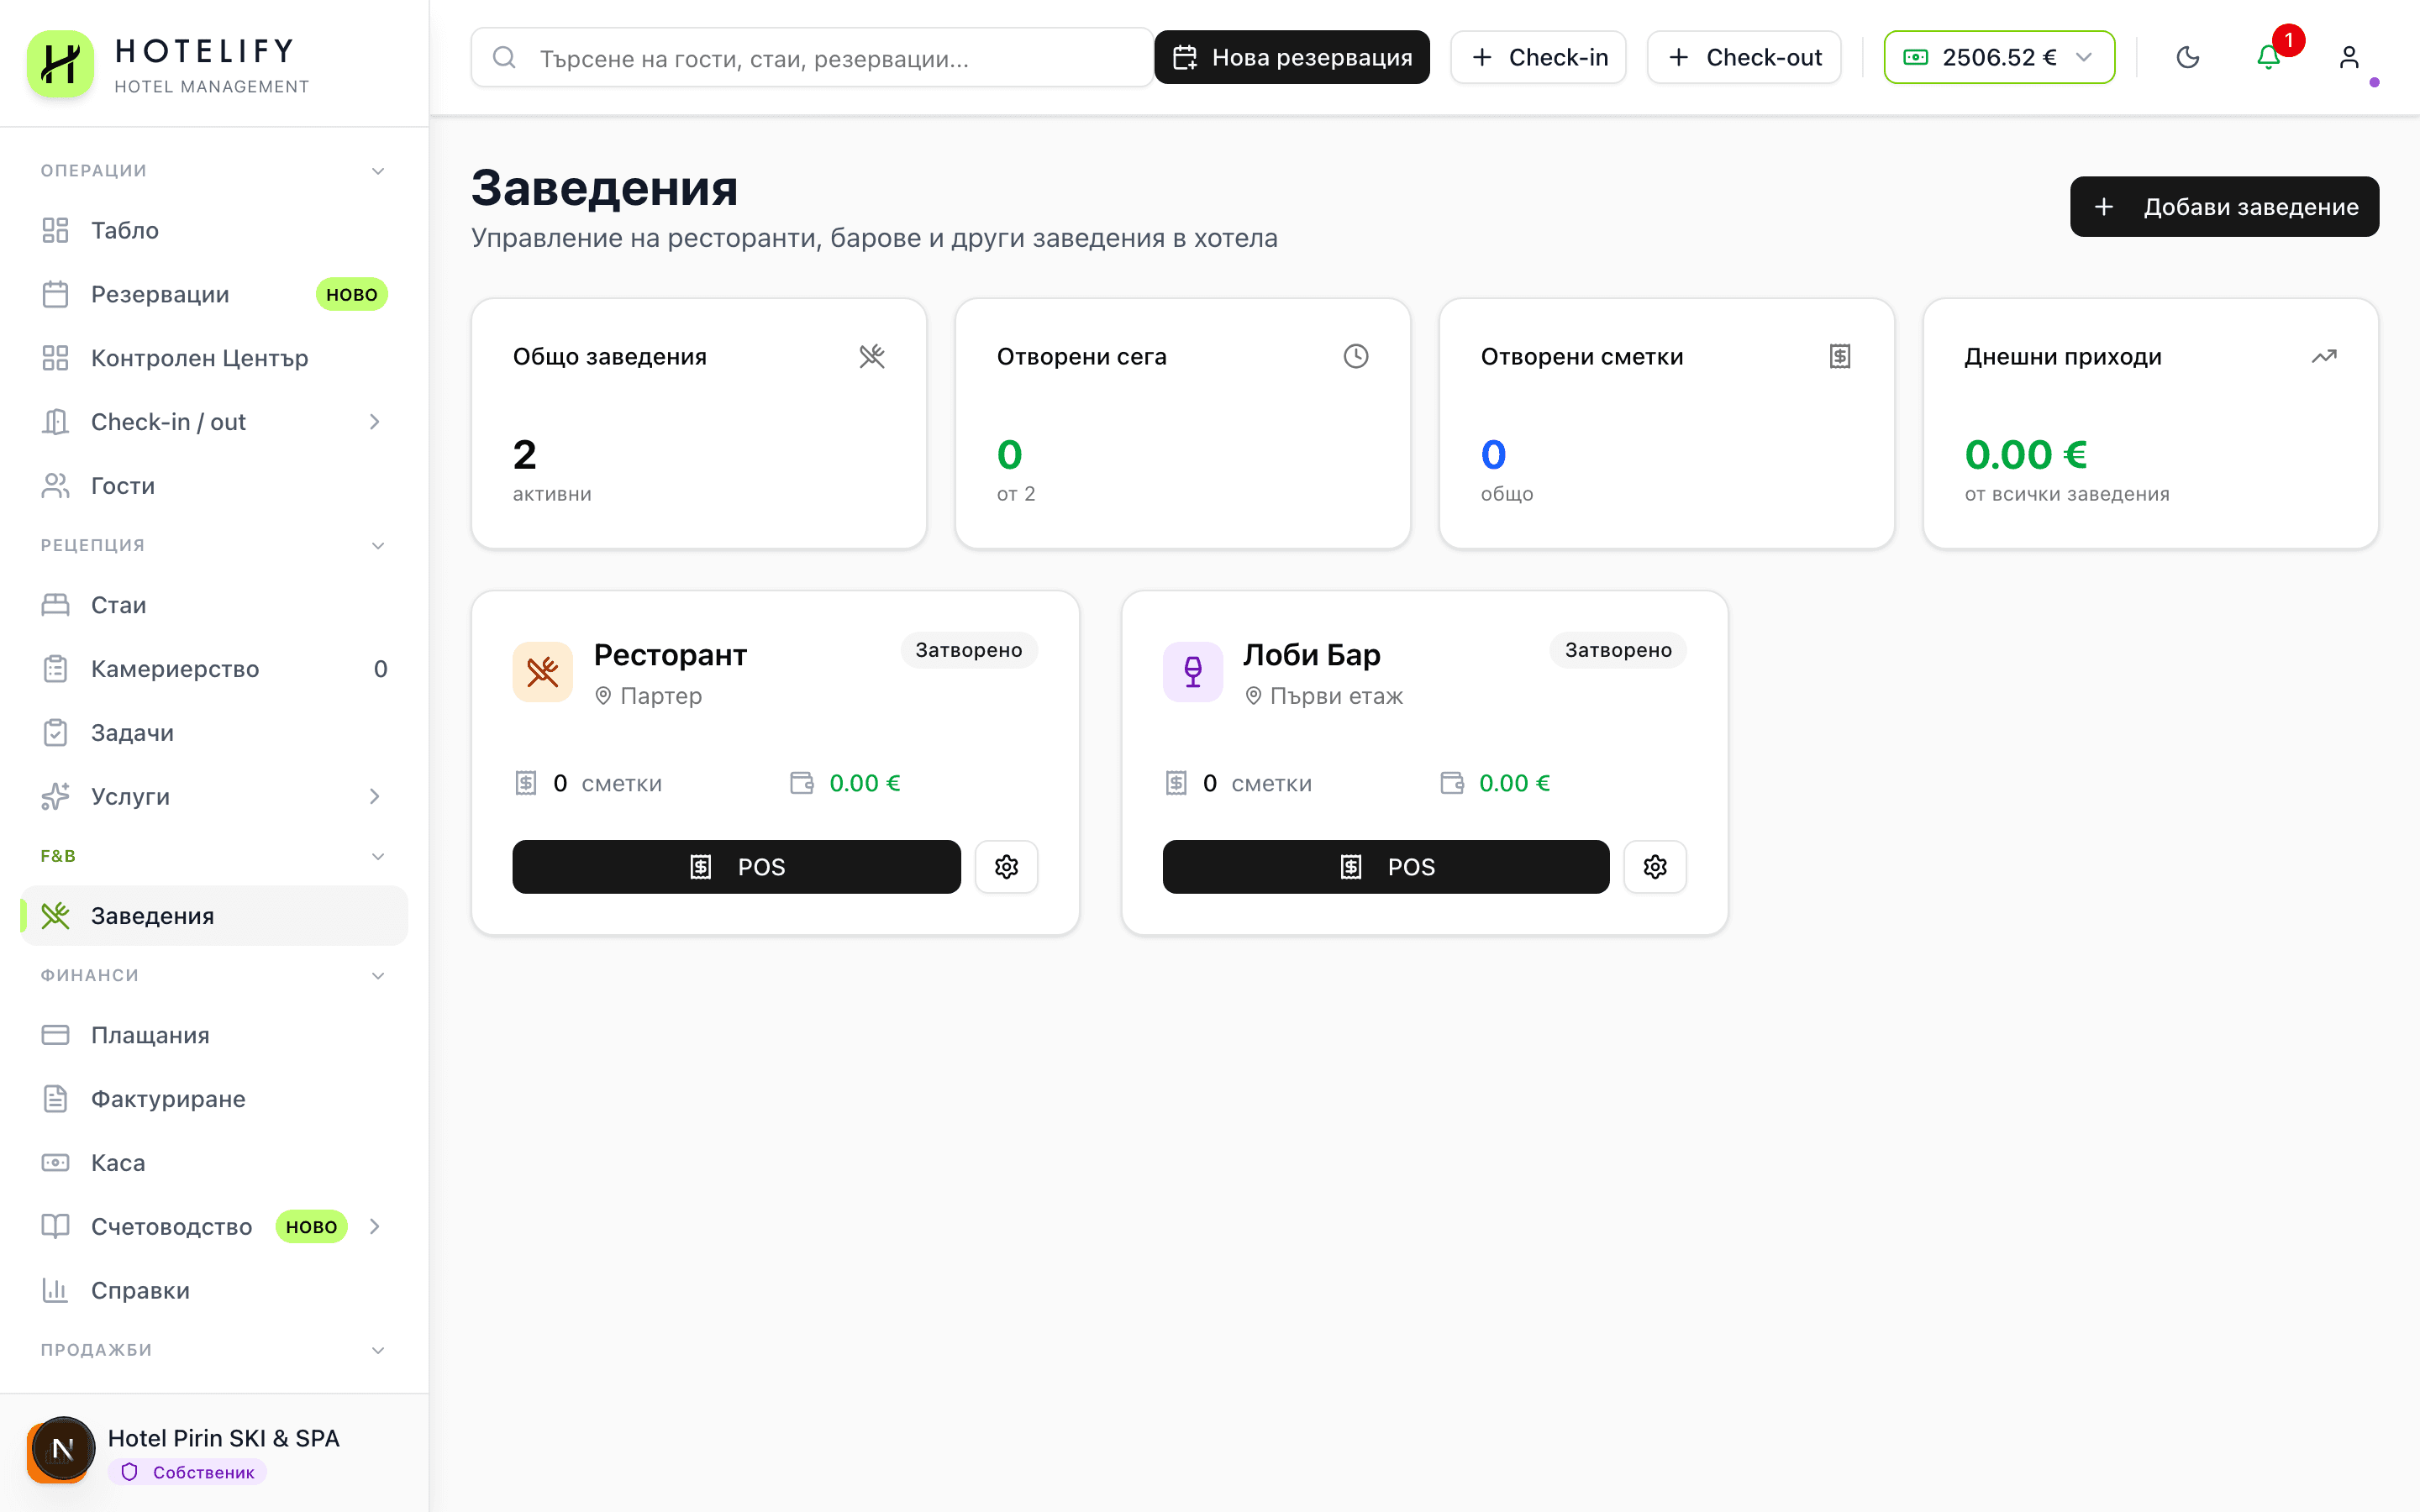
Task: Click the Добави заведение button
Action: (2224, 206)
